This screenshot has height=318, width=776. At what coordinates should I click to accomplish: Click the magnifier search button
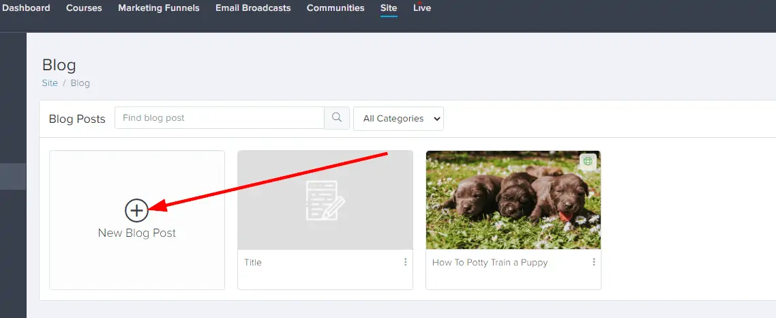(337, 118)
